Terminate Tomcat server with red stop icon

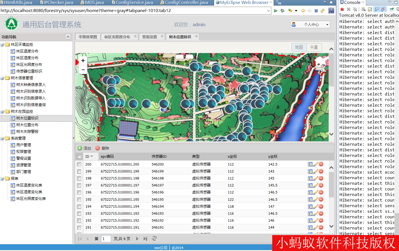pos(342,9)
